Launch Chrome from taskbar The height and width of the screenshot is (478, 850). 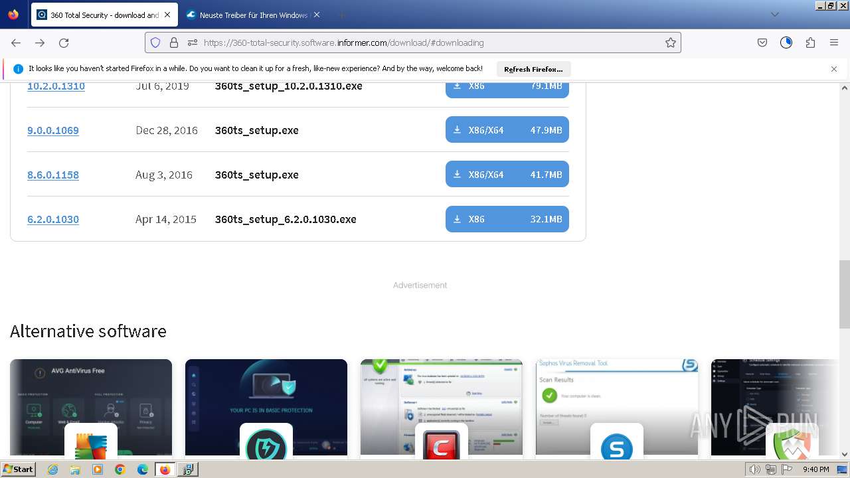tap(120, 469)
